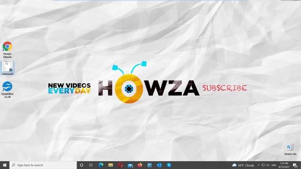Open the 66°F Cloudy weather widget

pos(243,165)
